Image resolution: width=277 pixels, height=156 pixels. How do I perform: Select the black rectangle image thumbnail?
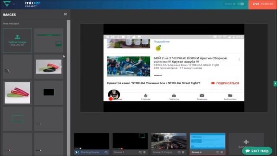click(49, 92)
